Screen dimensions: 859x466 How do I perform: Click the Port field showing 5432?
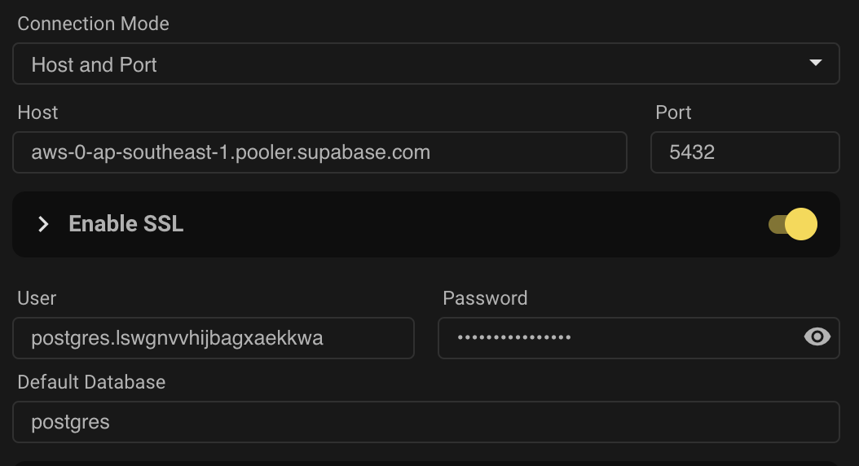pos(744,152)
